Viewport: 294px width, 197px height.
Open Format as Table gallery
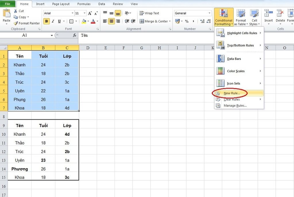click(241, 17)
